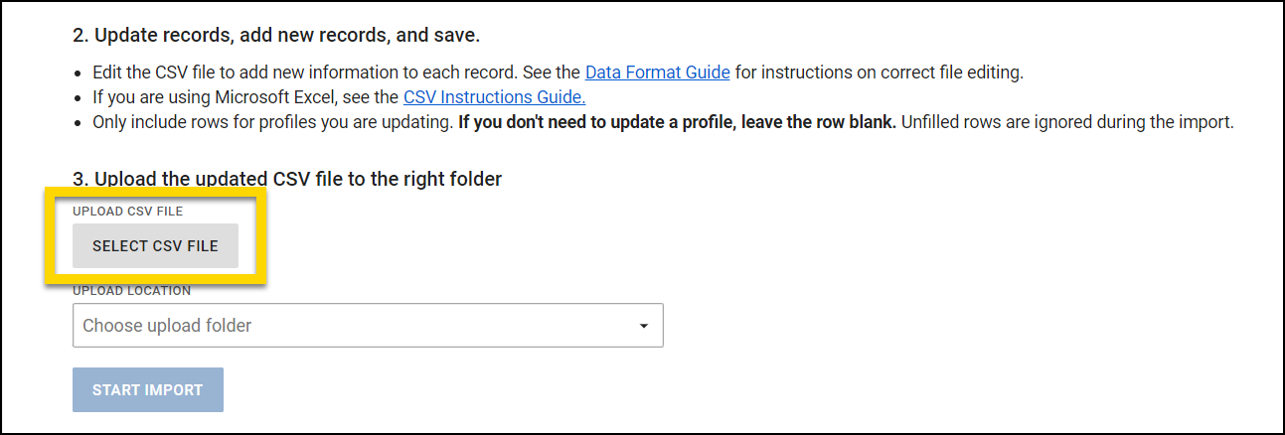Screen dimensions: 1285x435
Task: Open the Data Format Guide link
Action: [657, 72]
